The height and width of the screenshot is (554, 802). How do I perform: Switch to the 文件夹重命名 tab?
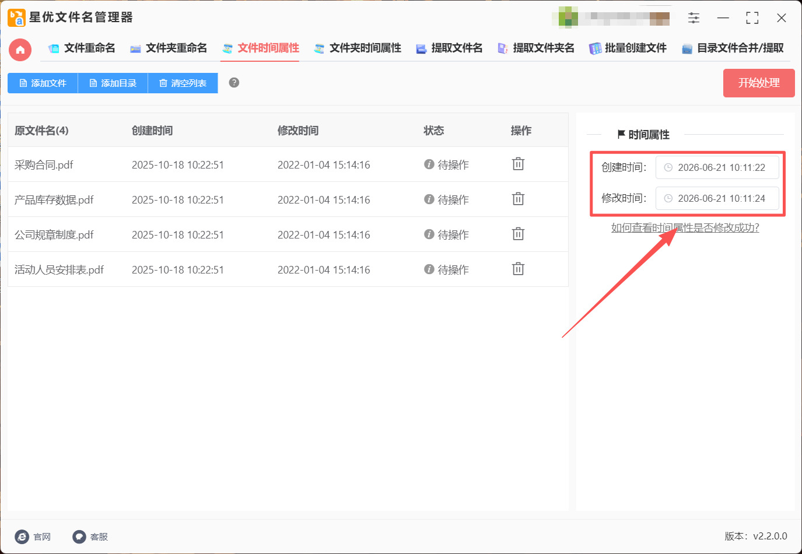click(x=169, y=48)
